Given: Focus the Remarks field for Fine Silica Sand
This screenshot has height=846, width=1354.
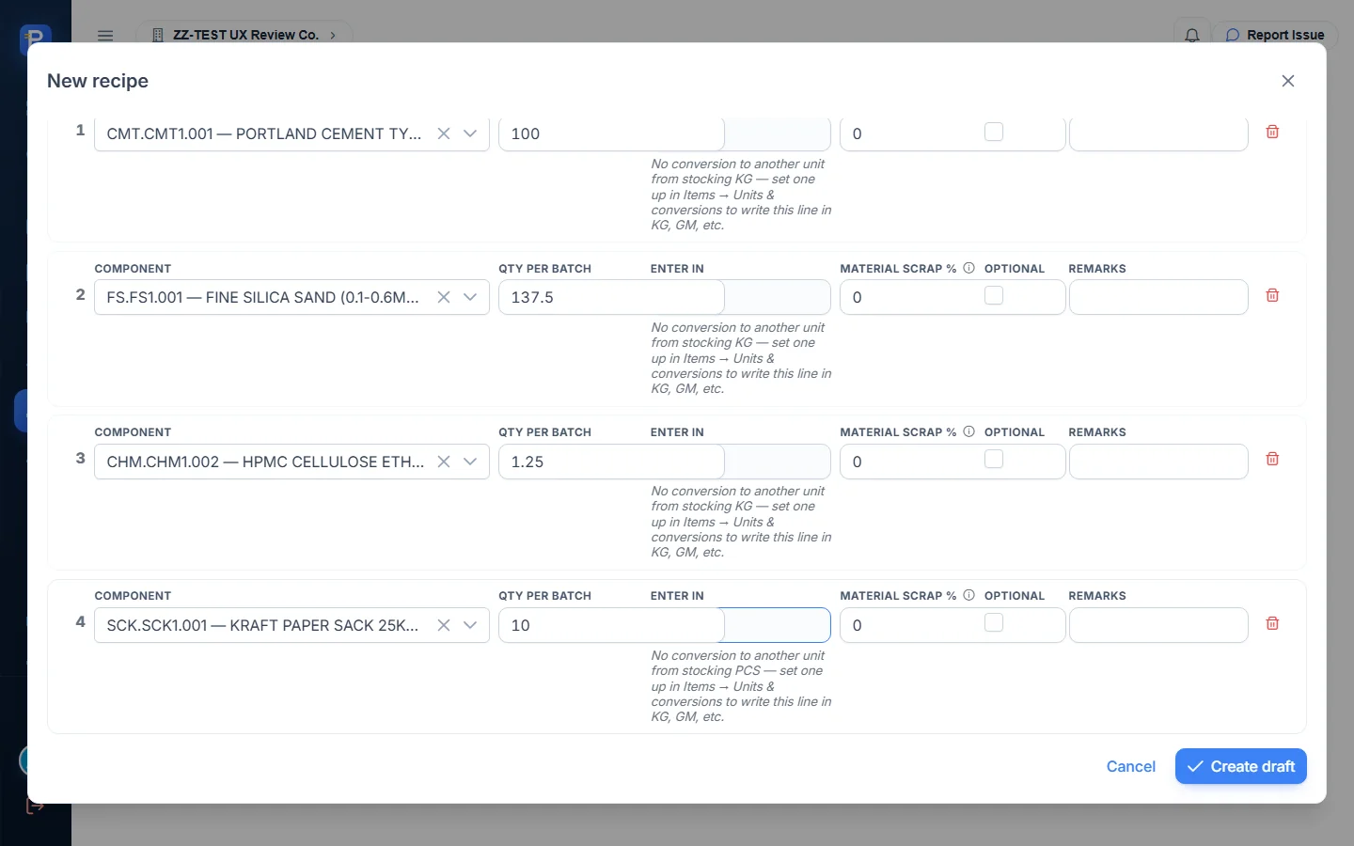Looking at the screenshot, I should [x=1158, y=297].
